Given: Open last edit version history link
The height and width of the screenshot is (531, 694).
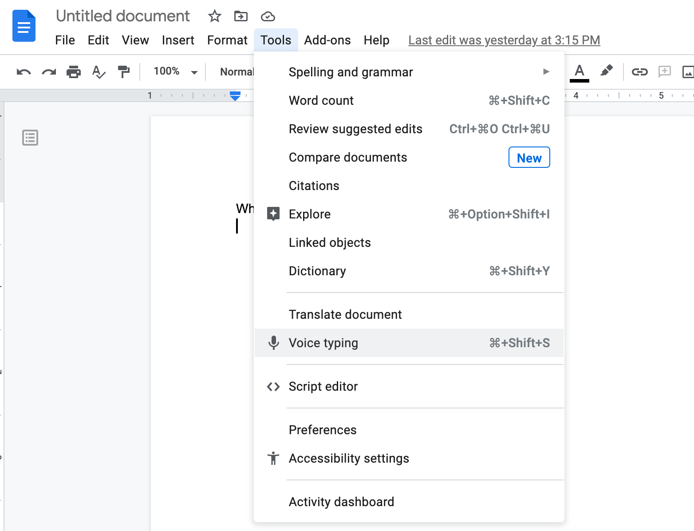Looking at the screenshot, I should [504, 40].
